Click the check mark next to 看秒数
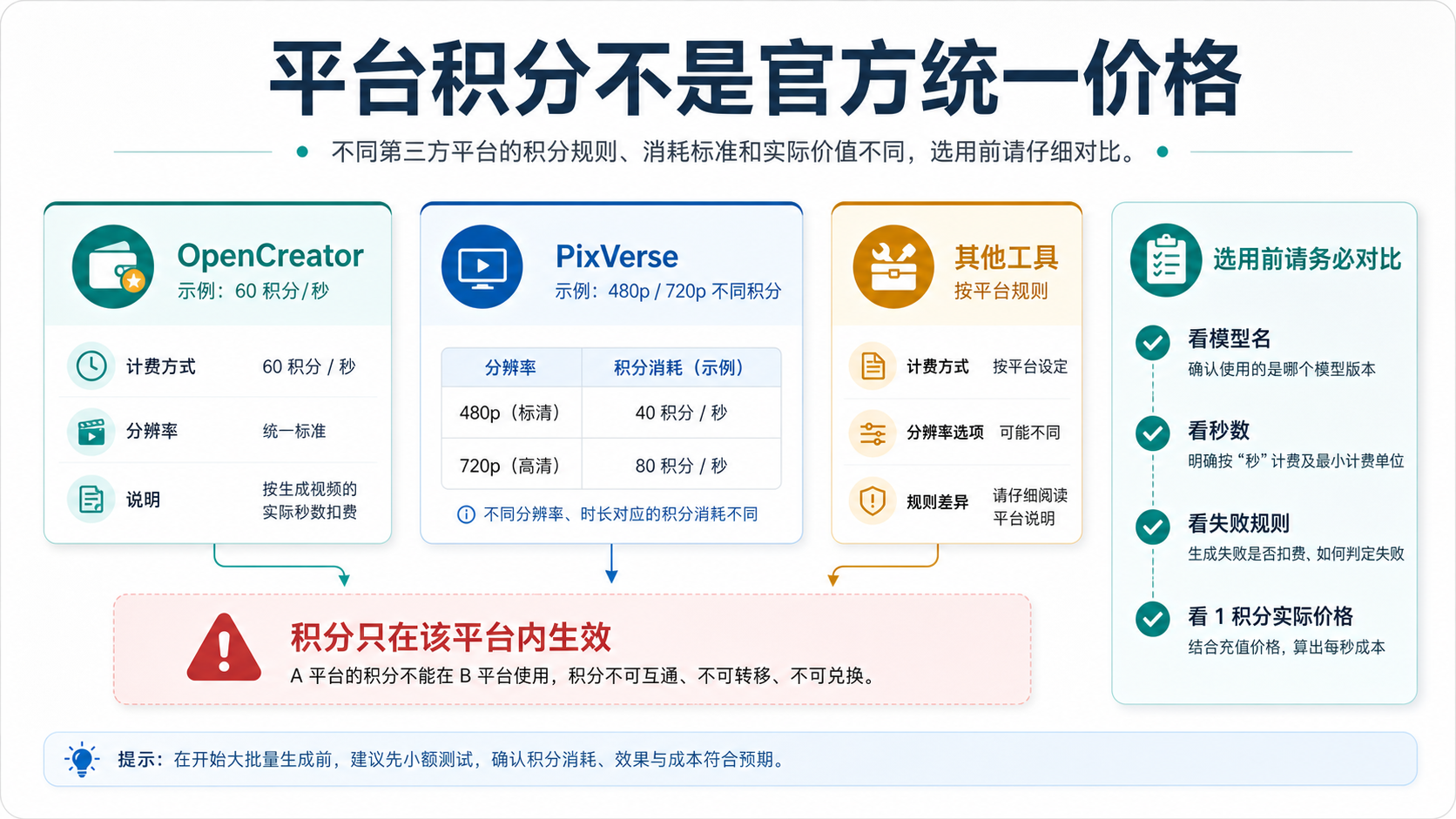The height and width of the screenshot is (819, 1456). (x=1153, y=433)
